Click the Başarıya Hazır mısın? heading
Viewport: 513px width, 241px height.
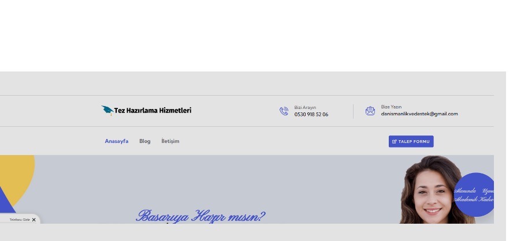[x=200, y=216]
